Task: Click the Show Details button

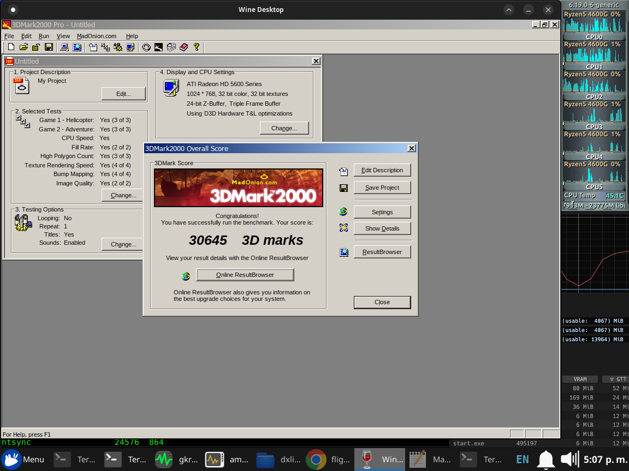Action: [x=382, y=229]
